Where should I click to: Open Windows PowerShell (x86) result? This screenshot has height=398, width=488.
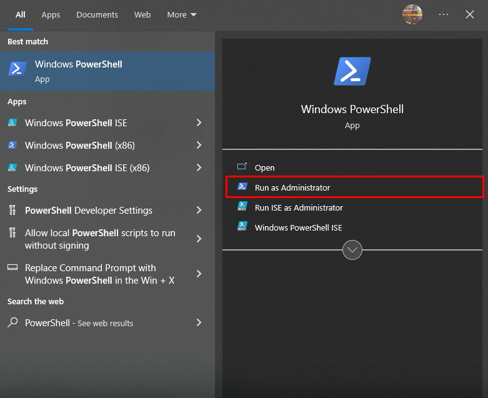[107, 145]
